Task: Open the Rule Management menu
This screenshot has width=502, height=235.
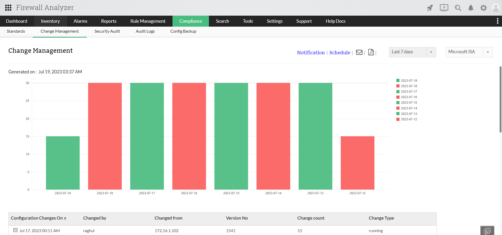Action: [148, 21]
